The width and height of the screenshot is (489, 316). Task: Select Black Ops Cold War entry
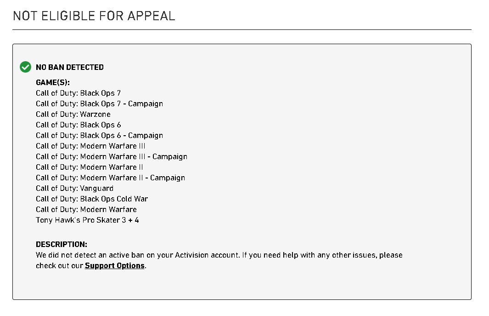(x=92, y=199)
